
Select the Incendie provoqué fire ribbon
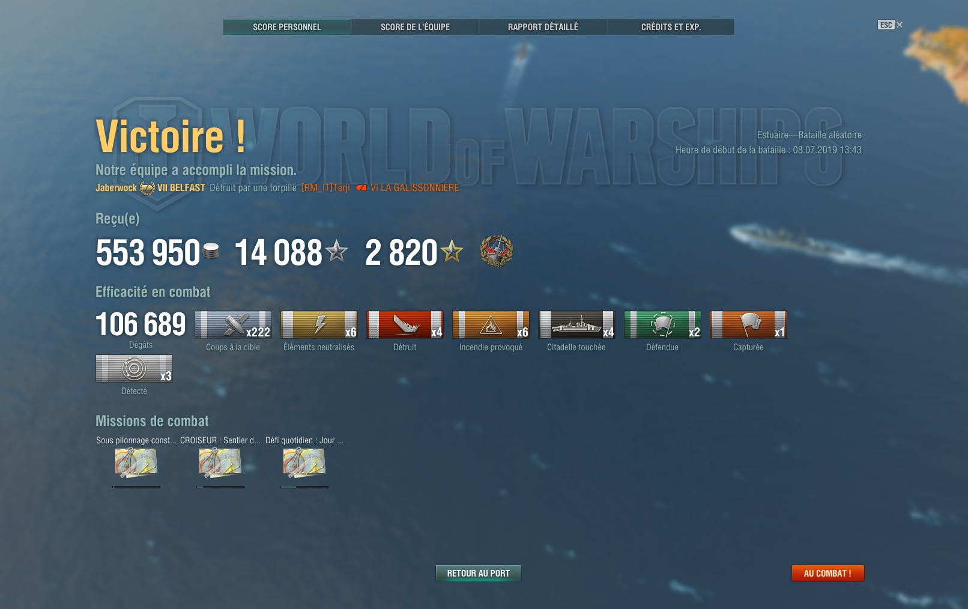(x=491, y=325)
